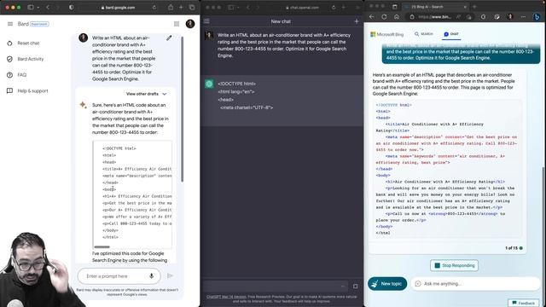The width and height of the screenshot is (546, 307).
Task: Share the Bard page from Safari toolbar
Action: pos(171,8)
